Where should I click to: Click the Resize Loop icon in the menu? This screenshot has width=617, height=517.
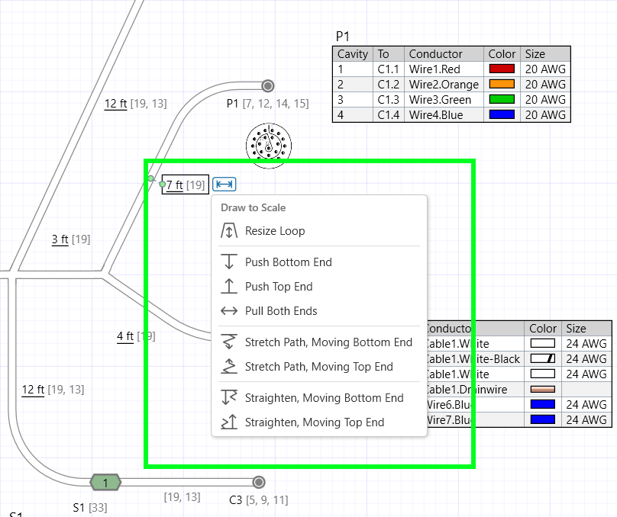(x=229, y=230)
